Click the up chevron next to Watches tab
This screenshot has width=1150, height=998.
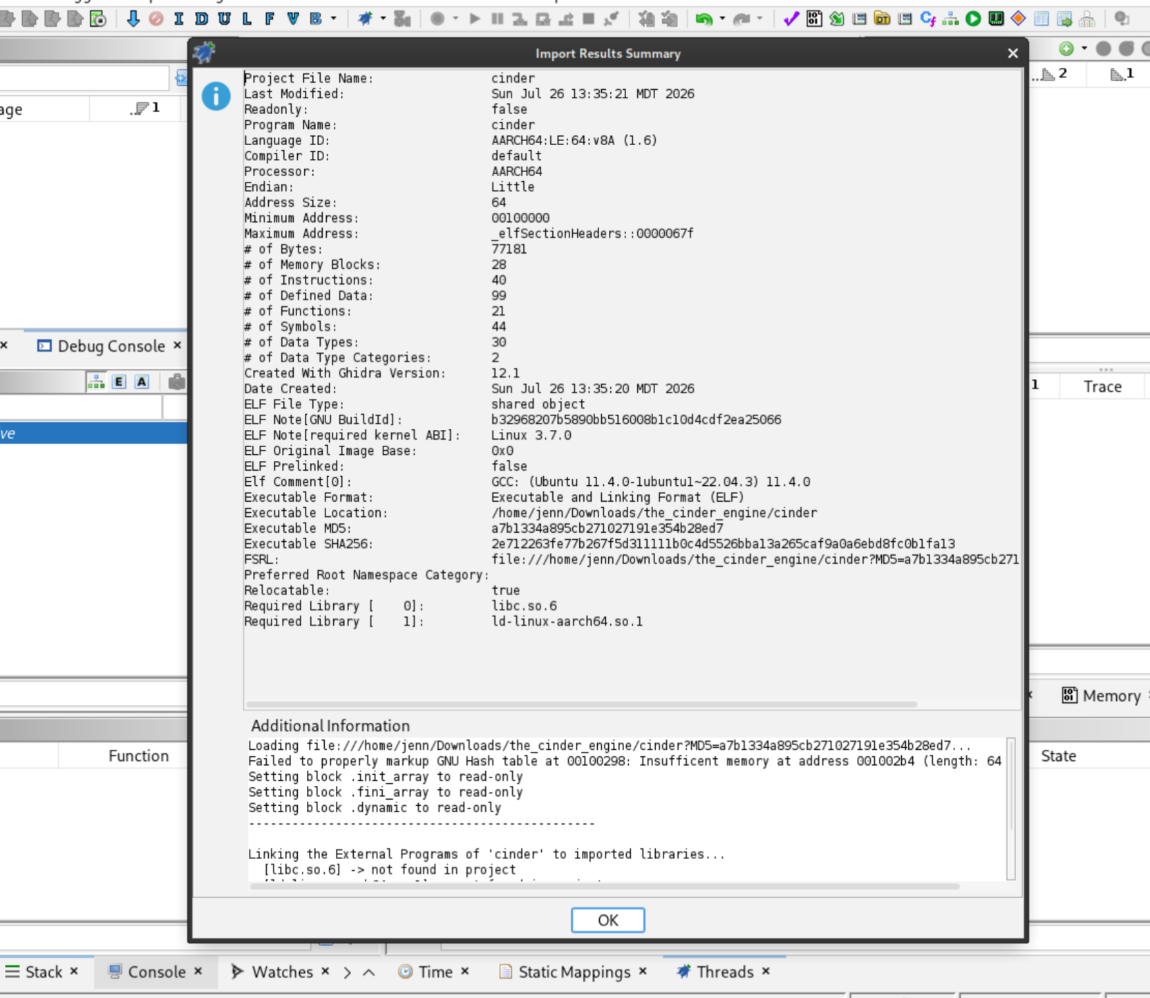[x=369, y=972]
